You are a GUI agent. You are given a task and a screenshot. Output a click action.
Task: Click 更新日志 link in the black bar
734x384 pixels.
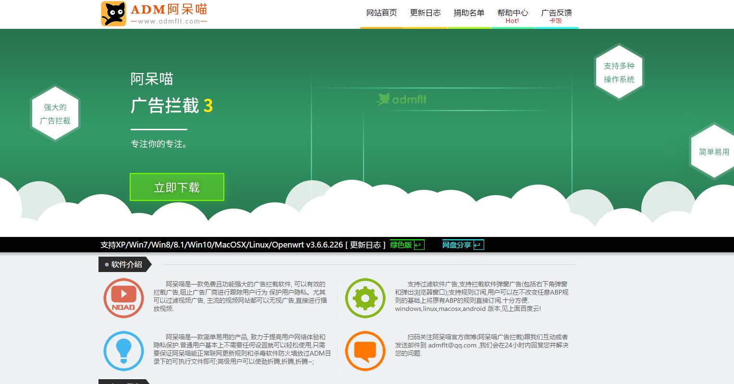click(366, 245)
